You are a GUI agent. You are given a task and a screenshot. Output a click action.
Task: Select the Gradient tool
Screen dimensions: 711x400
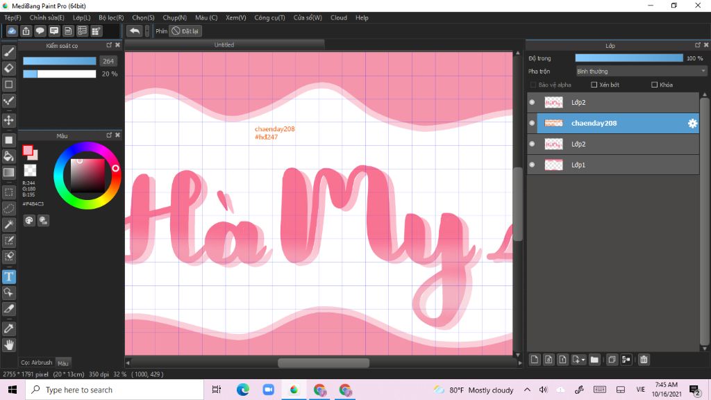8,172
